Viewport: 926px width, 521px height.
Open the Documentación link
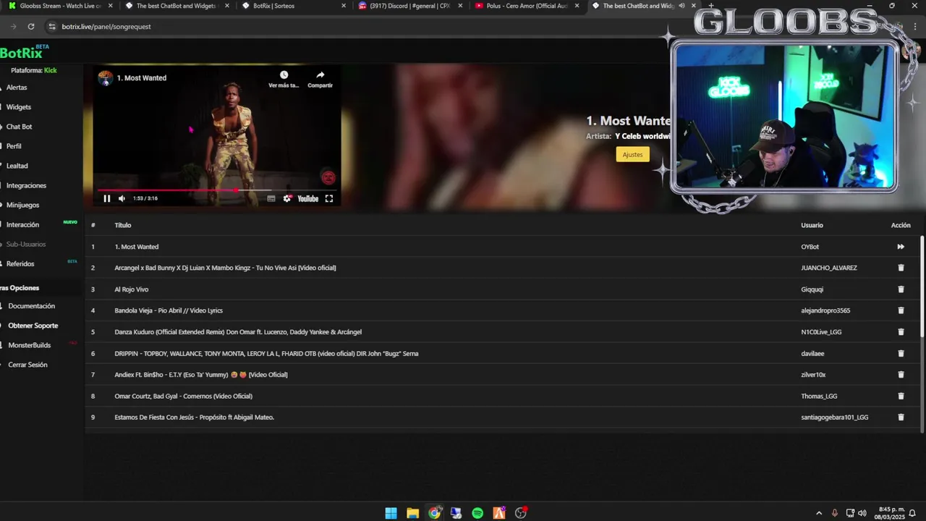[31, 306]
